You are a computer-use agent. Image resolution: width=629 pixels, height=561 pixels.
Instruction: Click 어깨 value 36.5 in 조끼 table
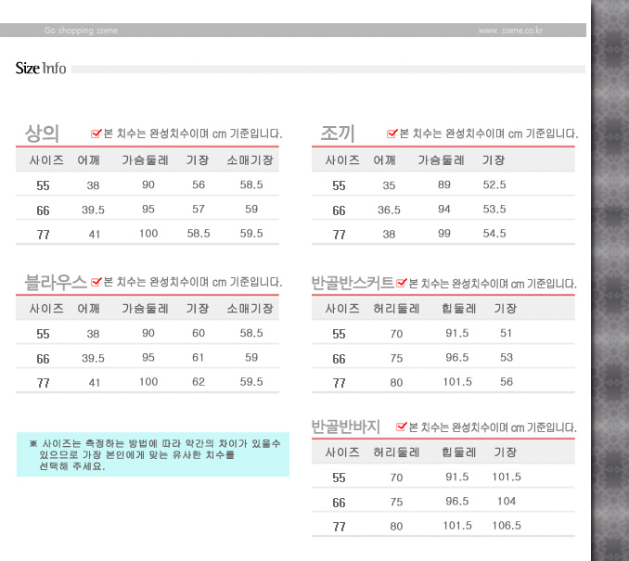(389, 210)
